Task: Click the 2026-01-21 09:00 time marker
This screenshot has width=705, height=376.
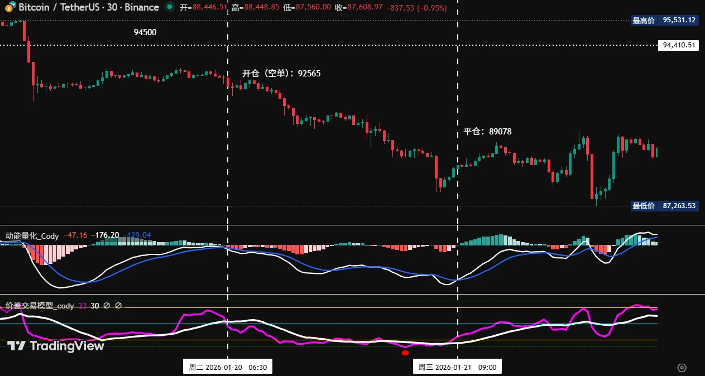Action: [x=458, y=367]
